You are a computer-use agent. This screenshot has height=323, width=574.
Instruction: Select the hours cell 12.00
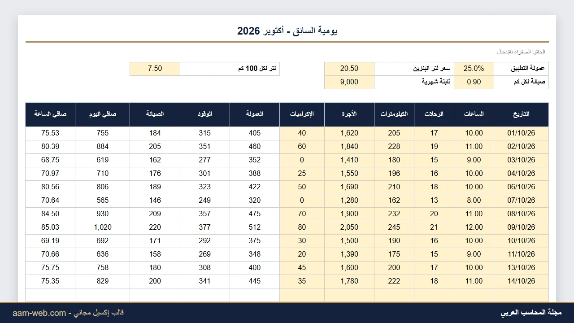474,227
